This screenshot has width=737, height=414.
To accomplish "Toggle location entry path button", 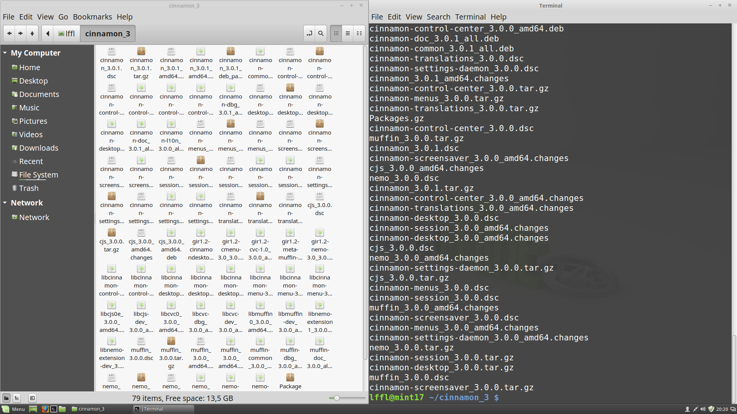I will tap(309, 34).
